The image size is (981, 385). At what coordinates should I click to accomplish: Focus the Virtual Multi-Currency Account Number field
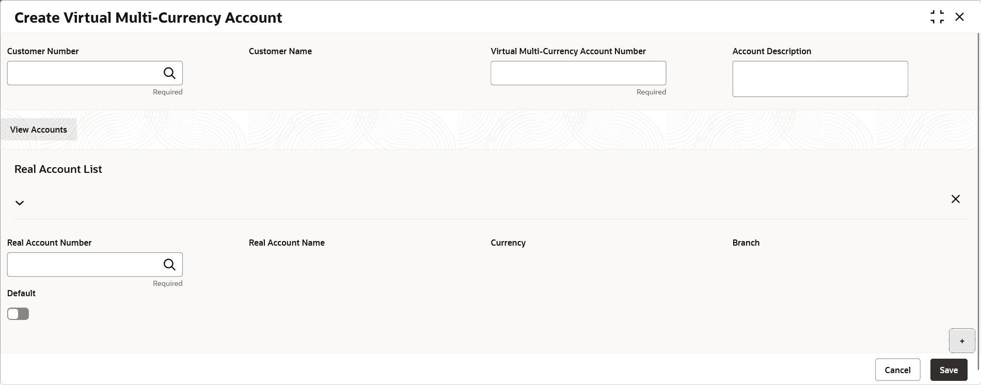tap(578, 73)
